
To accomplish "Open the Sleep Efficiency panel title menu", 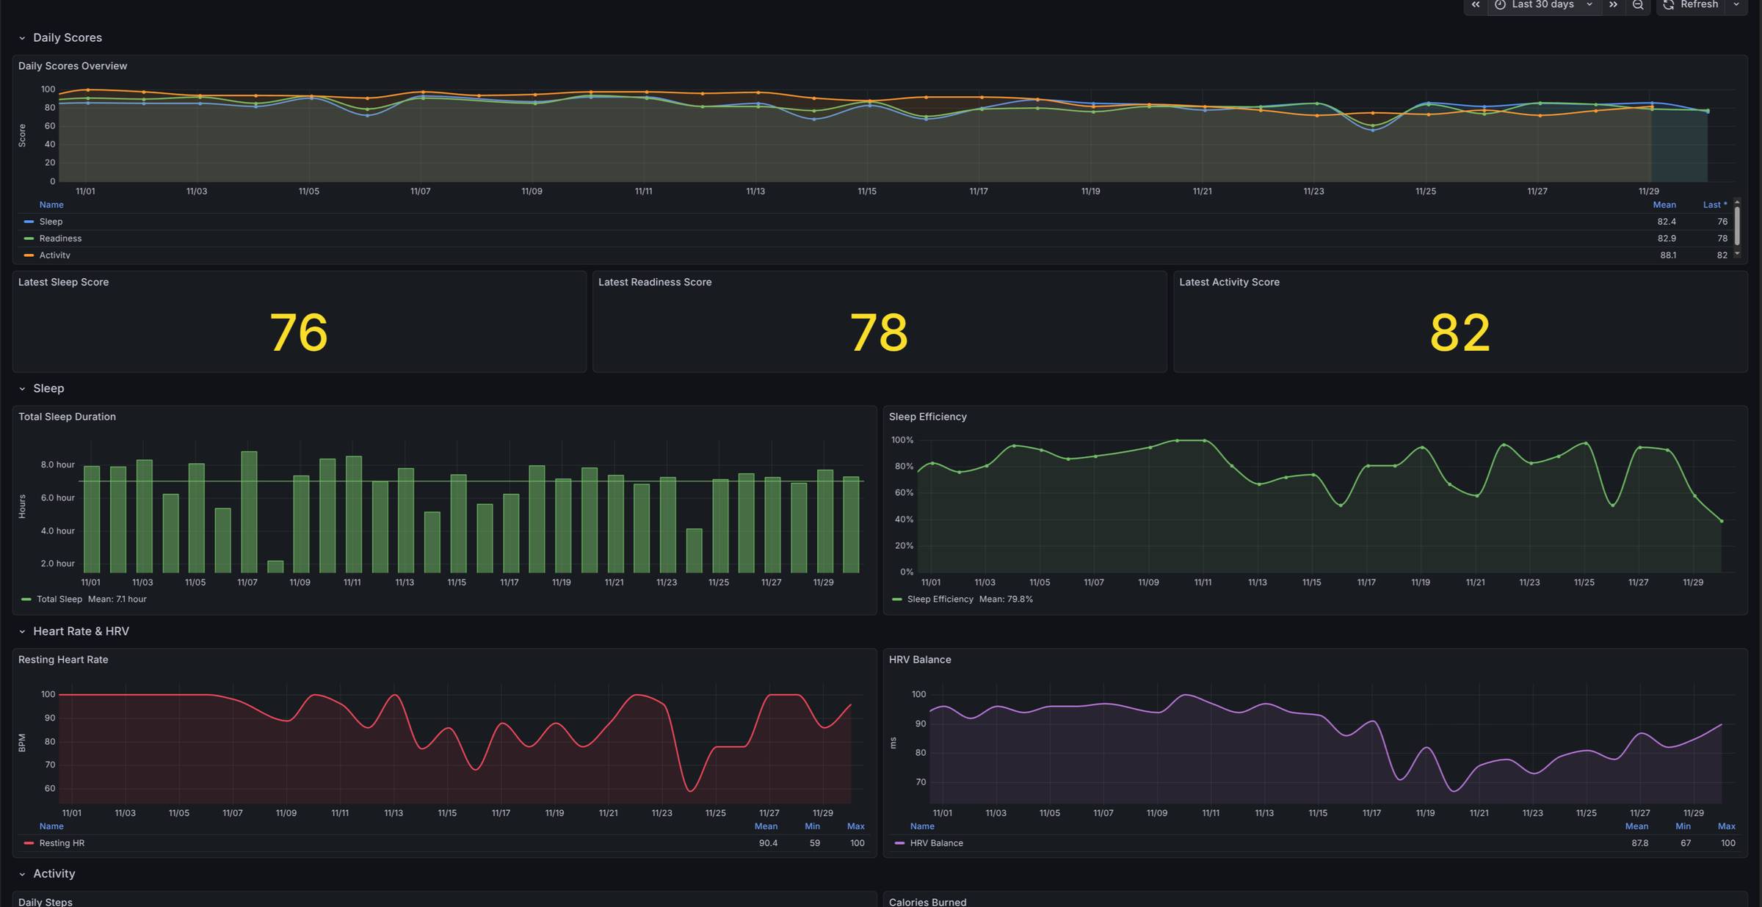I will [927, 417].
